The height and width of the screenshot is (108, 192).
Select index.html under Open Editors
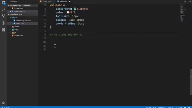pyautogui.click(x=23, y=8)
